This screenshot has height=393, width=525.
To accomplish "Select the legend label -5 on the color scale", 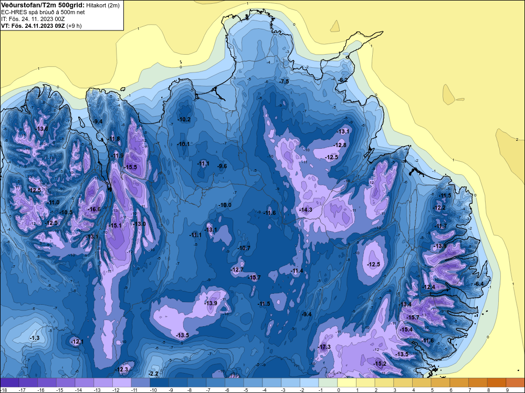I will pos(246,390).
